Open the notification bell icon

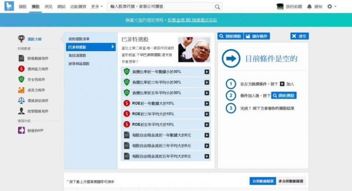[x=309, y=7]
